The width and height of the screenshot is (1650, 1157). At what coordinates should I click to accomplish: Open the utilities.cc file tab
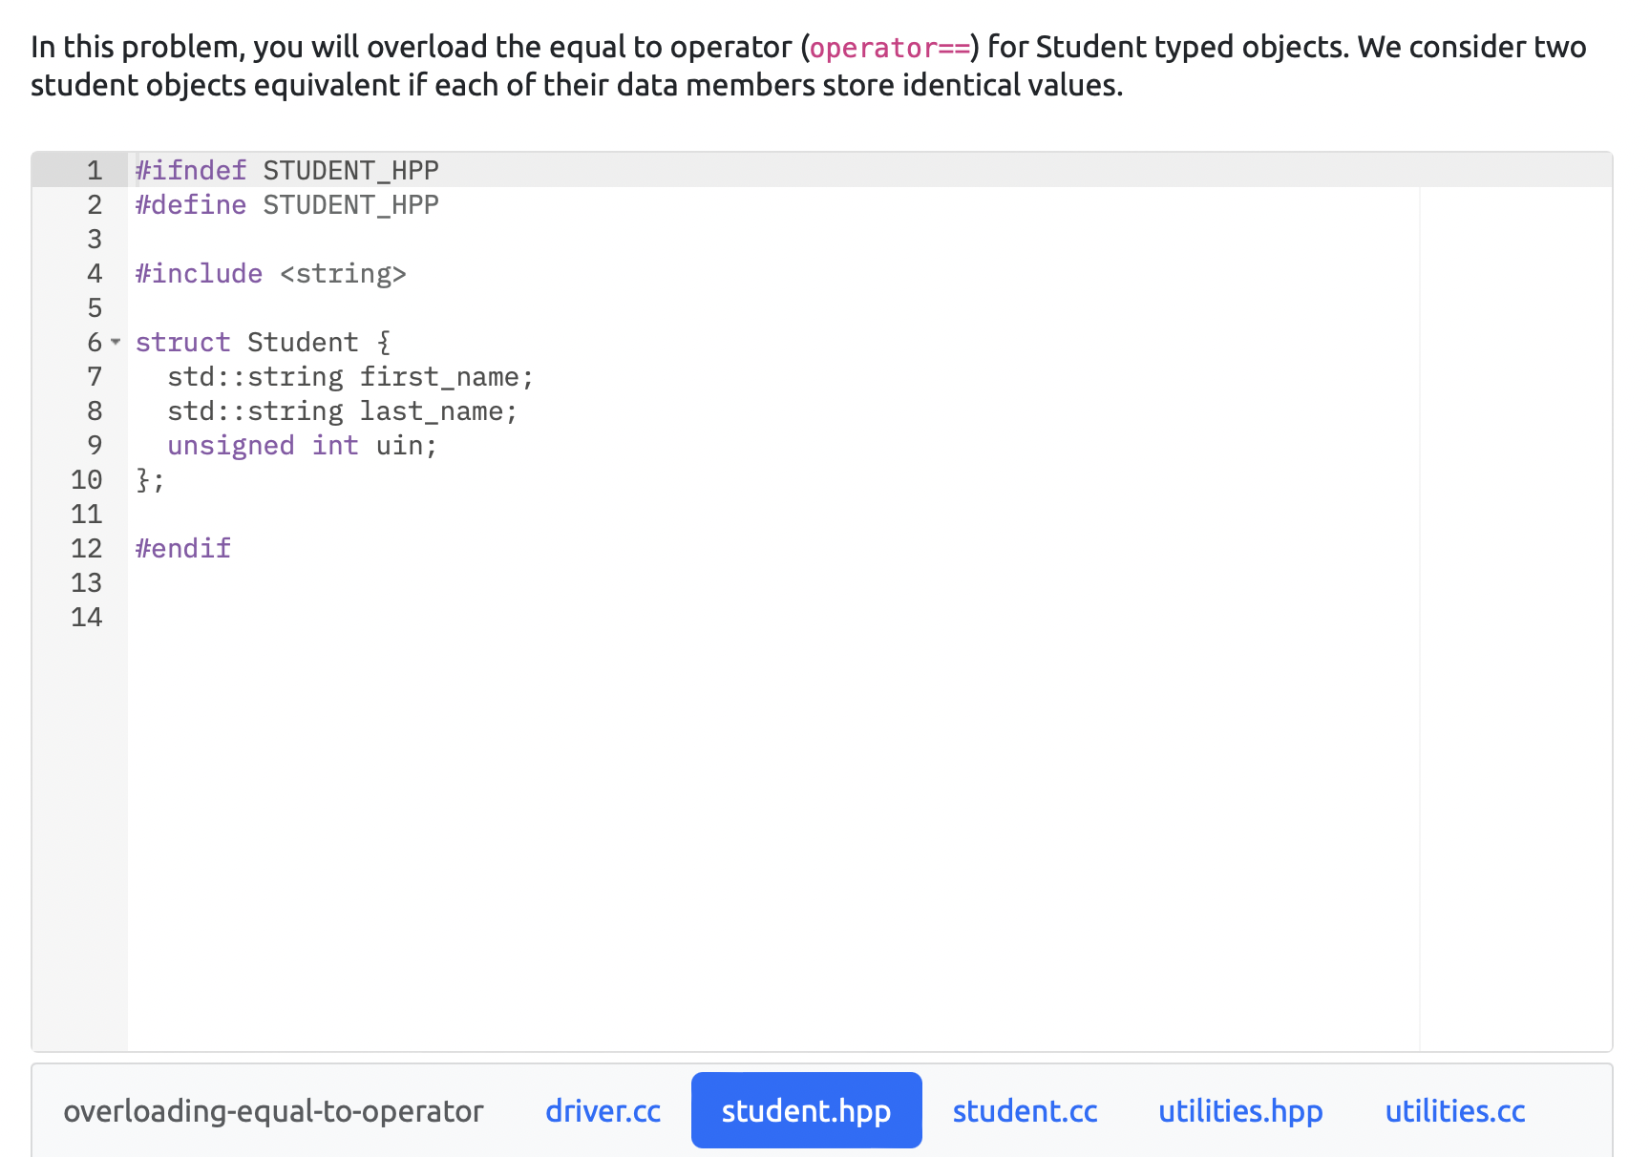coord(1454,1110)
